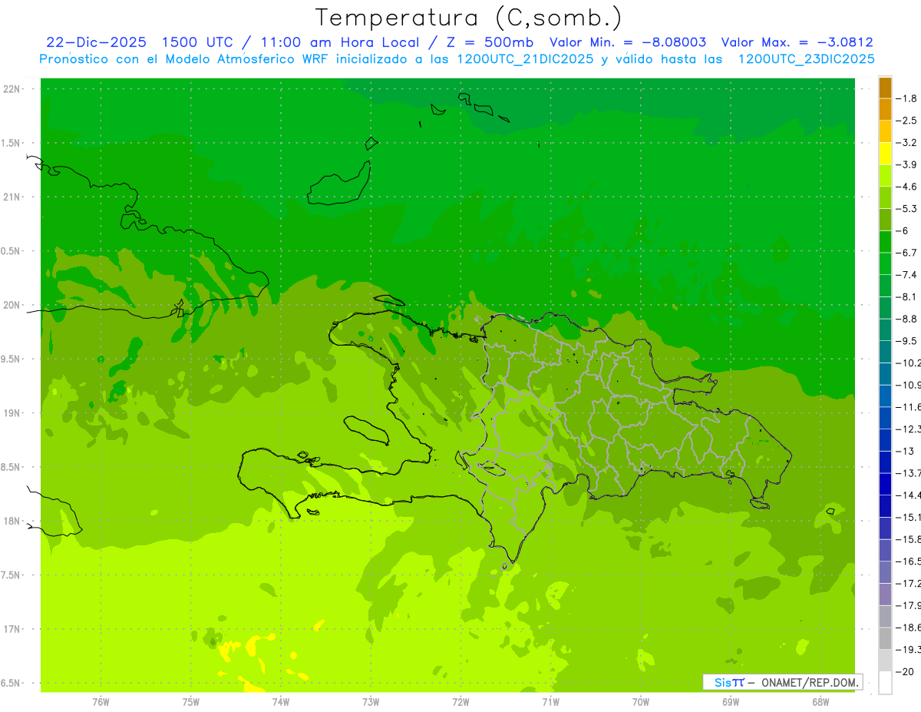Image resolution: width=921 pixels, height=712 pixels.
Task: Click the "-6" color bar value
Action: tap(903, 230)
